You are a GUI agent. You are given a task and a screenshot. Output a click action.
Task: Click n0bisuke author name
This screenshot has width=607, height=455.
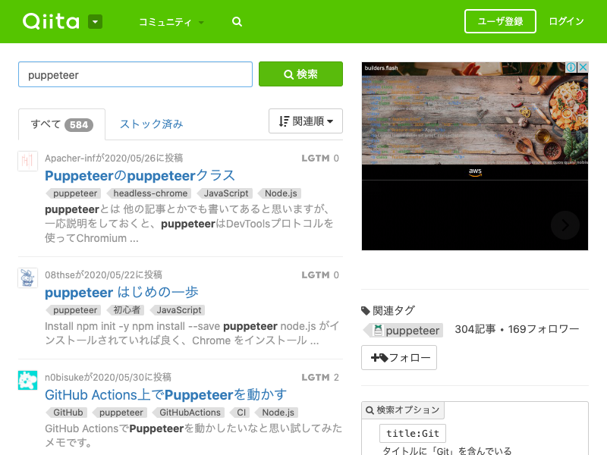pos(64,377)
